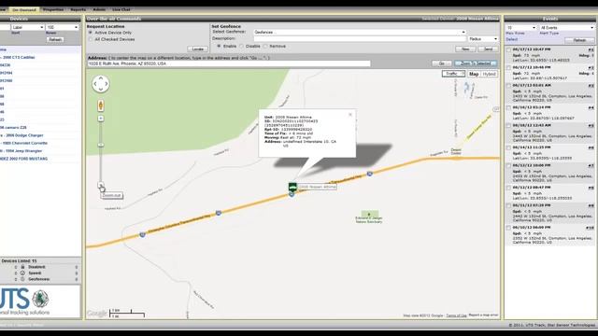Click the Speed icon in device summary

click(x=22, y=273)
